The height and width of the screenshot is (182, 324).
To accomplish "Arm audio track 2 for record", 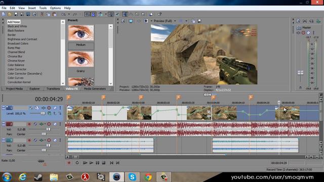I will pyautogui.click(x=29, y=124).
